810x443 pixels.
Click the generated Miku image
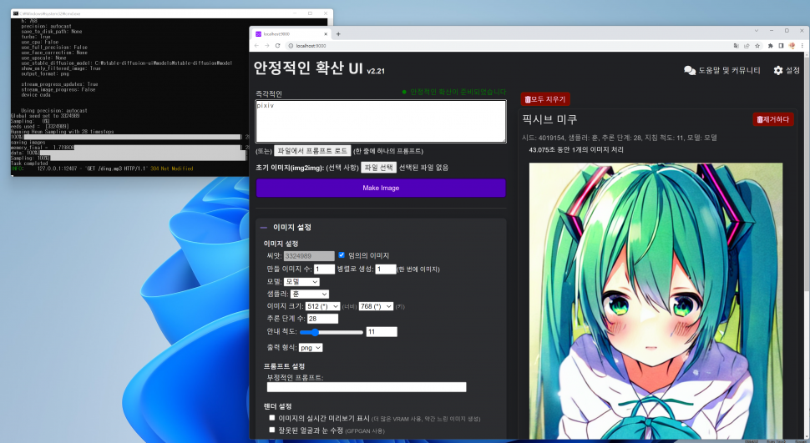[x=656, y=301]
